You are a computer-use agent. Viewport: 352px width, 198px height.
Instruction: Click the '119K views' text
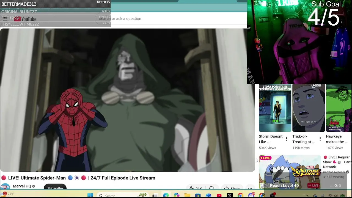click(301, 148)
